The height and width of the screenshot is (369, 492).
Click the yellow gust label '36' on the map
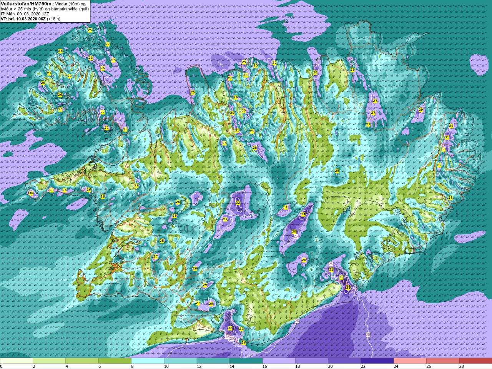point(348,288)
